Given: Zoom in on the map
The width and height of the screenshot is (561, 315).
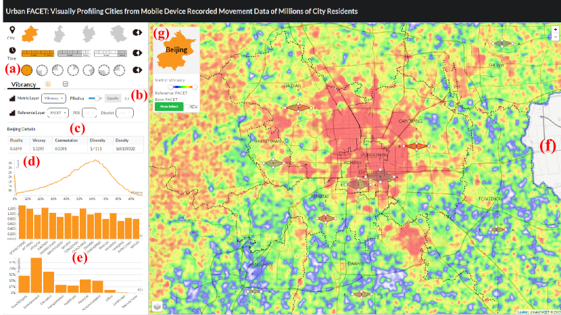Looking at the screenshot, I should coord(556,29).
